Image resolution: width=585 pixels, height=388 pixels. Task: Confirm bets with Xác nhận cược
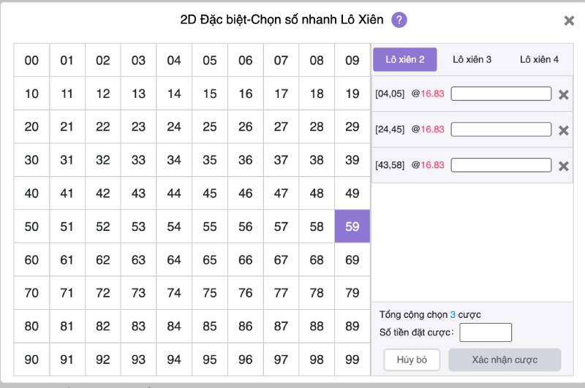pos(504,360)
